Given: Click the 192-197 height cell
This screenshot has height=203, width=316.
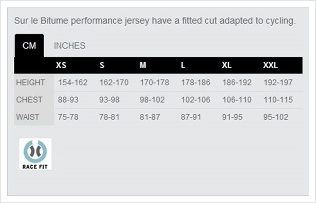Looking at the screenshot, I should [278, 83].
